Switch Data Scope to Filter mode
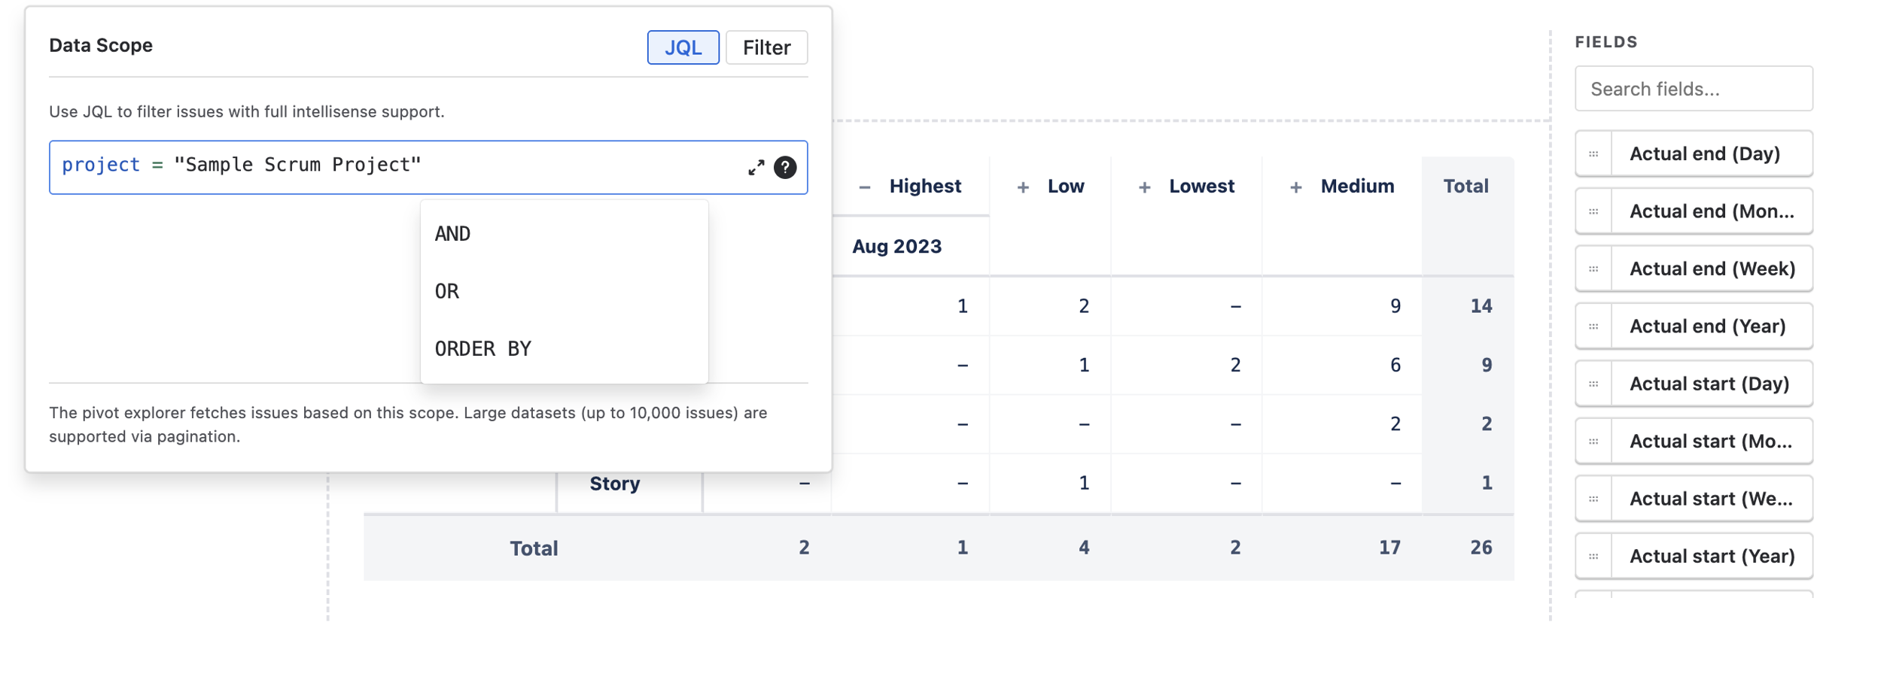This screenshot has width=1887, height=677. pyautogui.click(x=766, y=47)
